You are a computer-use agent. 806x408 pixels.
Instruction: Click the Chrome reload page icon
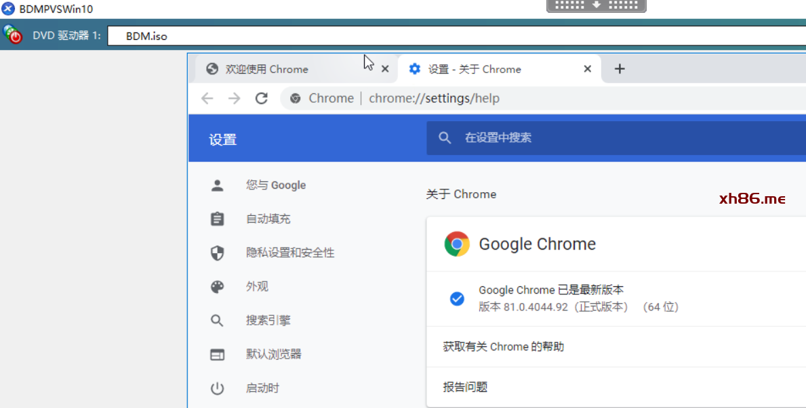click(x=262, y=98)
